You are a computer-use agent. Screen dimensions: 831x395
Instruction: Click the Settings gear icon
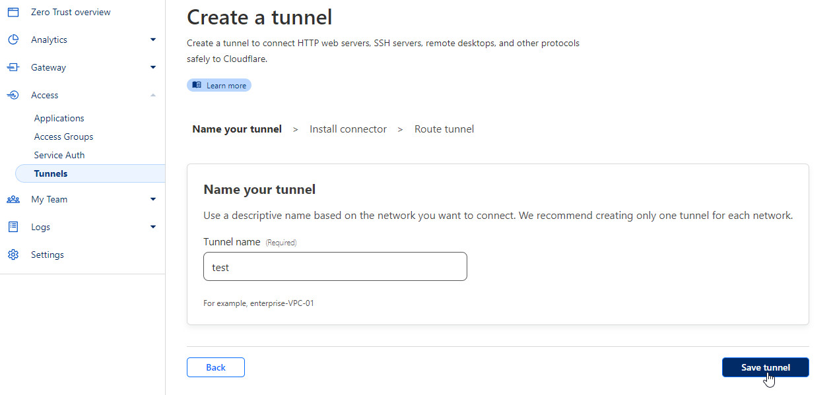(x=13, y=255)
